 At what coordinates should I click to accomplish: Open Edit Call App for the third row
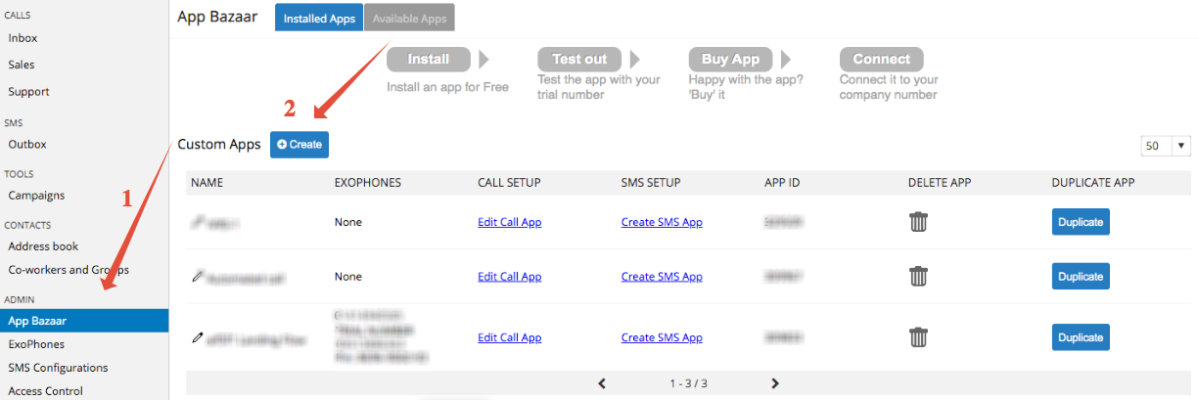point(509,337)
